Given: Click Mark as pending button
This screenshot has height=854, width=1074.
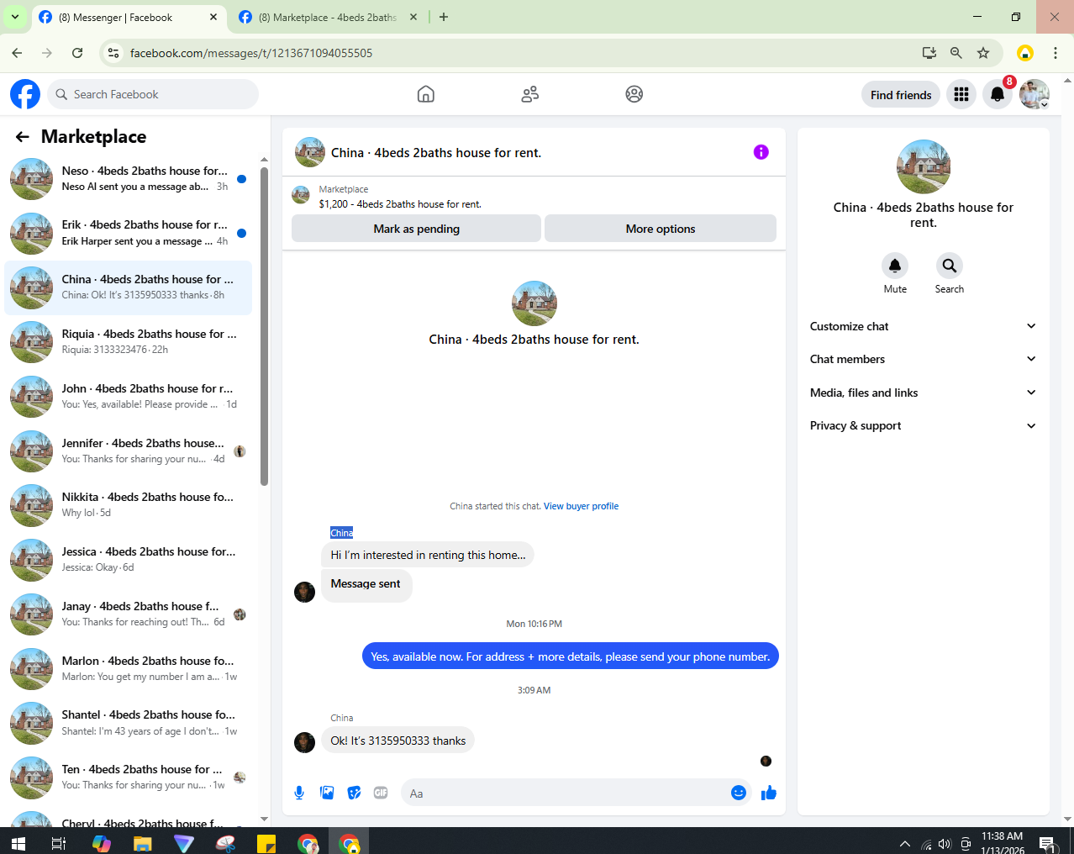Looking at the screenshot, I should point(416,229).
